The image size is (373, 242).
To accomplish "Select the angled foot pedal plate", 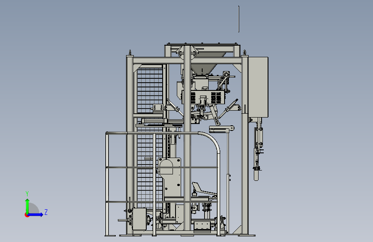I will pyautogui.click(x=204, y=189).
